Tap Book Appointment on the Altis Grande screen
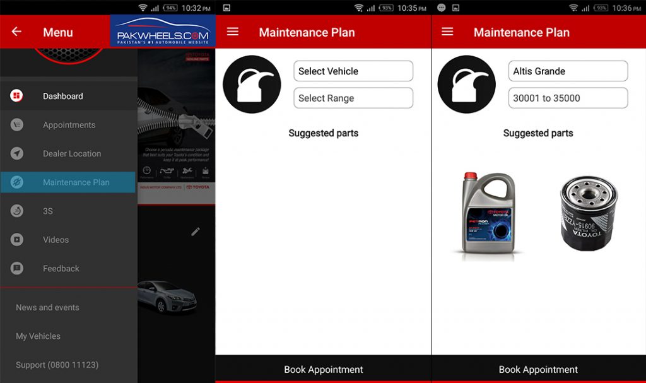The width and height of the screenshot is (646, 383). point(539,369)
